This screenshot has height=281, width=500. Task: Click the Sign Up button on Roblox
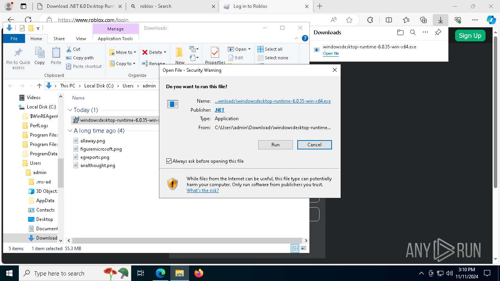470,36
